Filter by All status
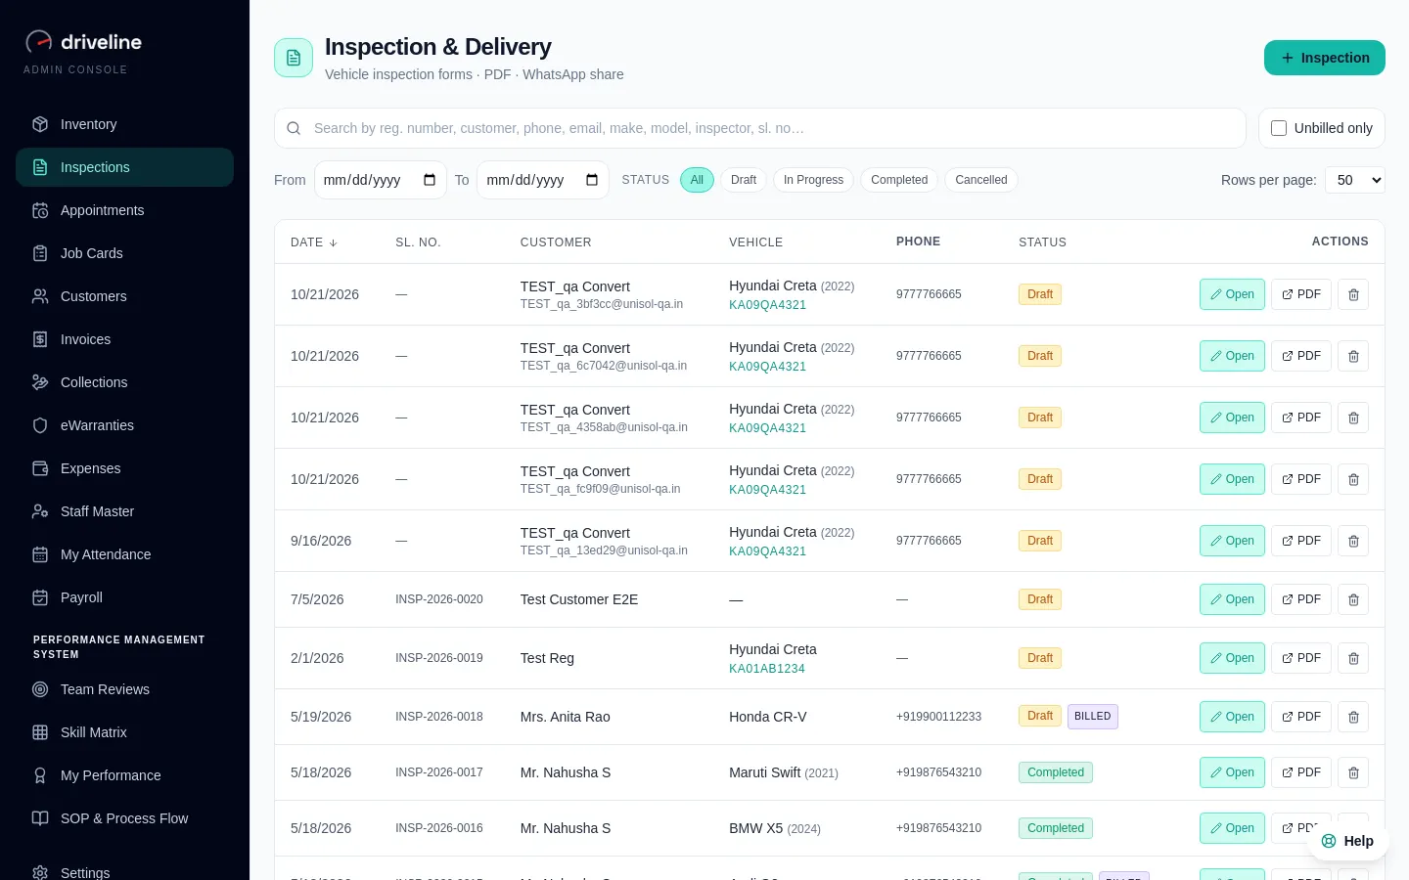The image size is (1409, 880). (697, 180)
